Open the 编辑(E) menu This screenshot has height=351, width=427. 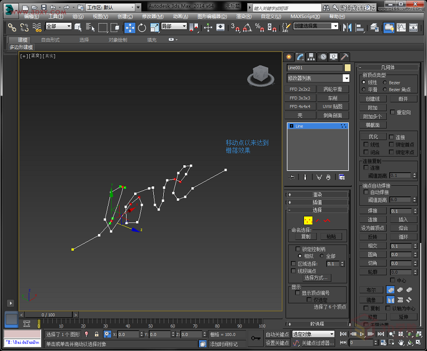coord(31,17)
